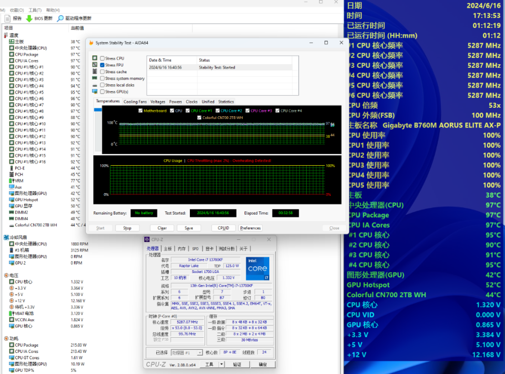Click the blue graph scale slider

[x=97, y=110]
